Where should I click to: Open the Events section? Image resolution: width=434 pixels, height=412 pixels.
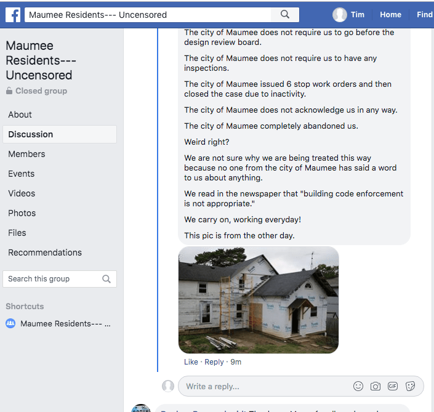point(22,174)
